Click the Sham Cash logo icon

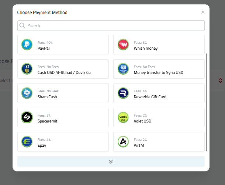tap(27, 93)
